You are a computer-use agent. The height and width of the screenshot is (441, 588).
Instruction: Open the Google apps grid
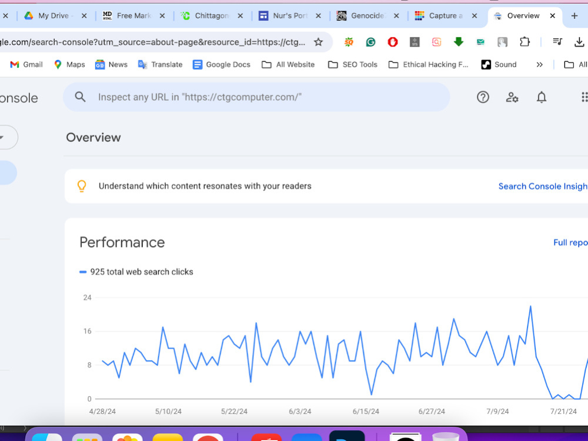(x=584, y=97)
